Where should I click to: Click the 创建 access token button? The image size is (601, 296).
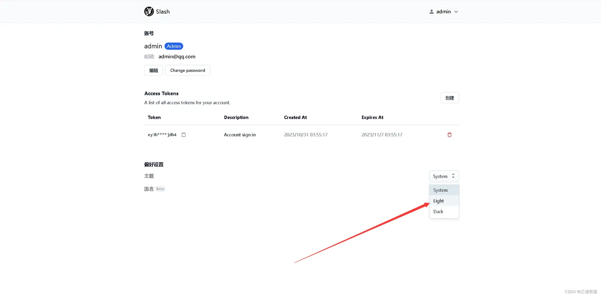click(449, 98)
